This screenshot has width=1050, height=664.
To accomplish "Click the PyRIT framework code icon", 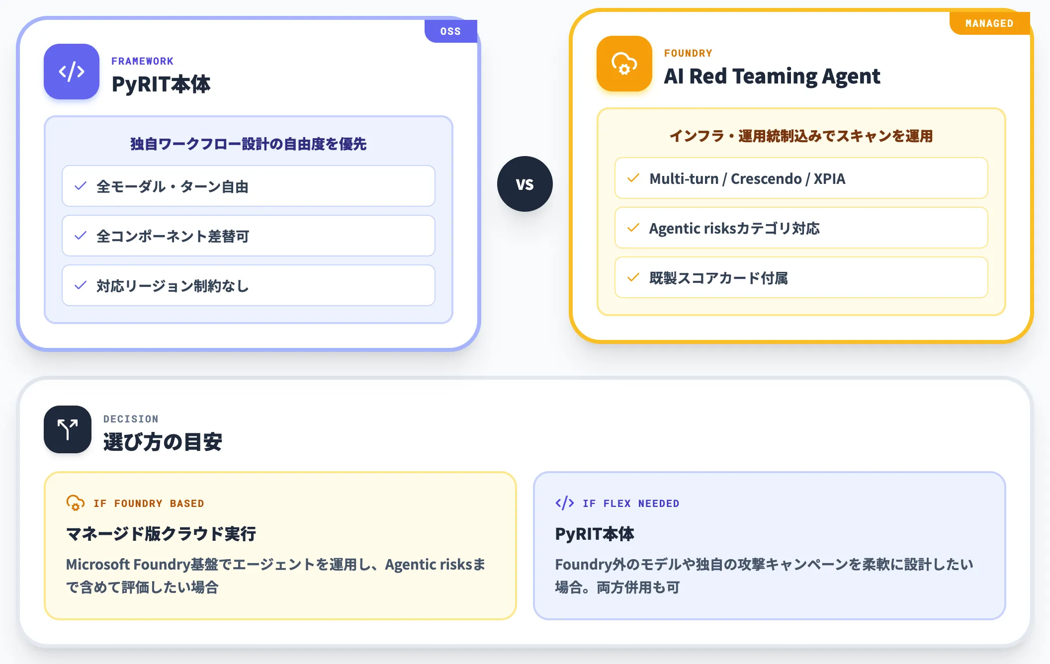I will click(72, 72).
